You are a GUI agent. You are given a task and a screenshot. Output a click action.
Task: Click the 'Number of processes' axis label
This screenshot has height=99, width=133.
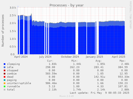point(3,30)
